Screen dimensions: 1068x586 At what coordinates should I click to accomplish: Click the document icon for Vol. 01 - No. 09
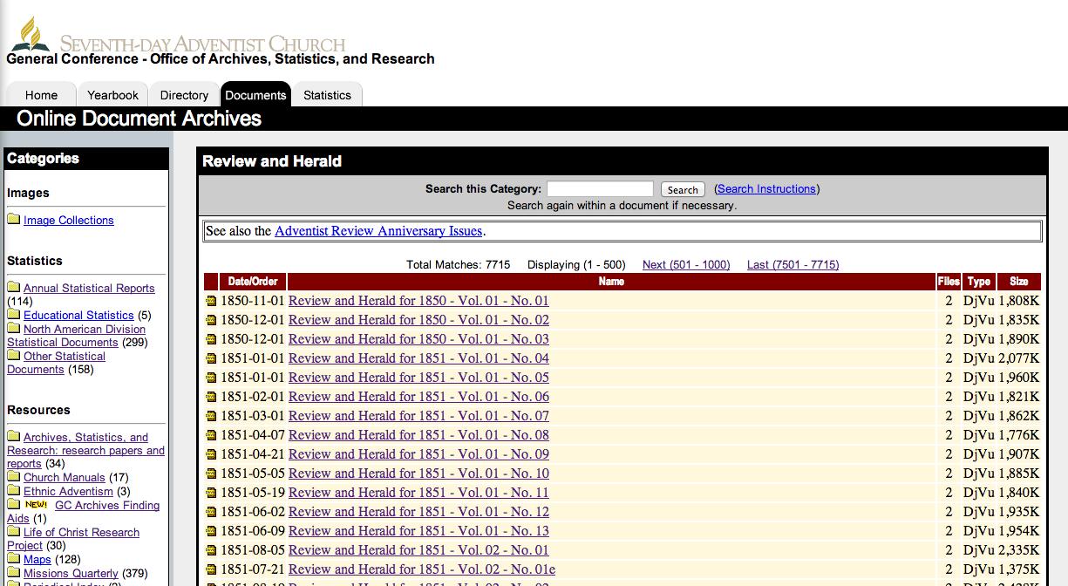click(211, 455)
